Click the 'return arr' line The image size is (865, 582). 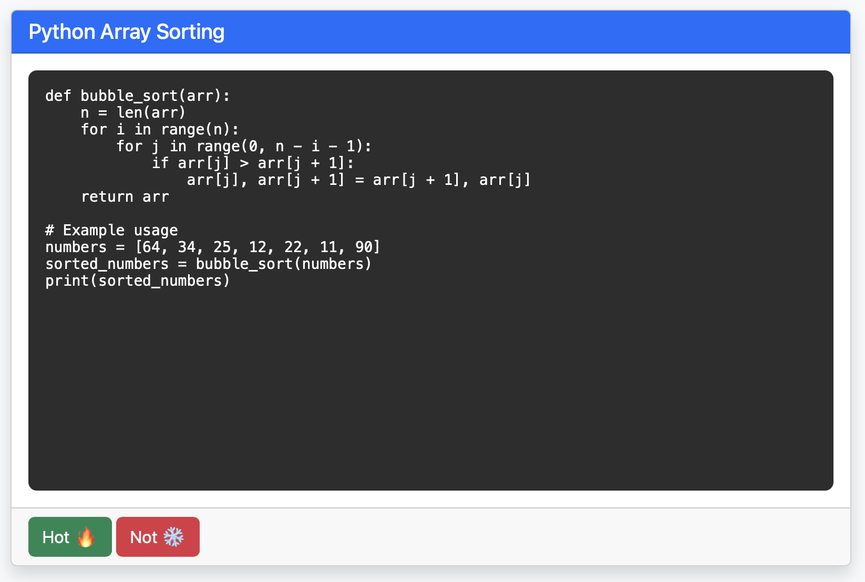(125, 196)
